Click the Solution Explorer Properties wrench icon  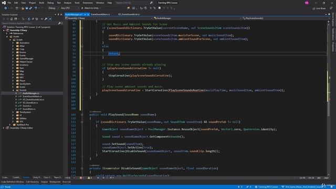[x=46, y=19]
